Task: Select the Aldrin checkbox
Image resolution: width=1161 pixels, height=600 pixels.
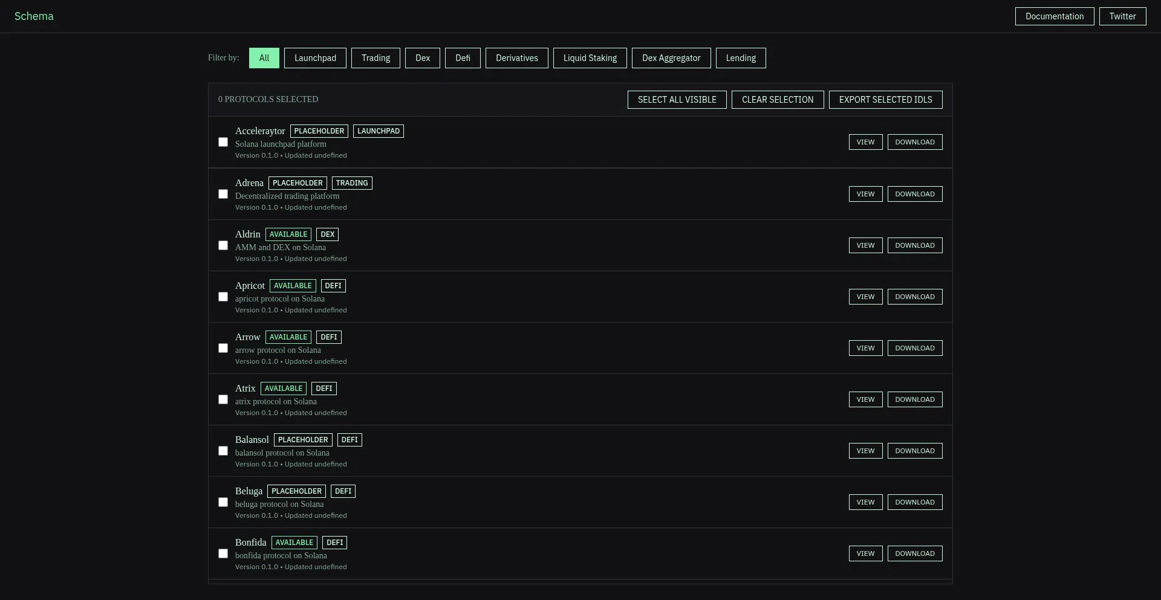Action: pos(223,245)
